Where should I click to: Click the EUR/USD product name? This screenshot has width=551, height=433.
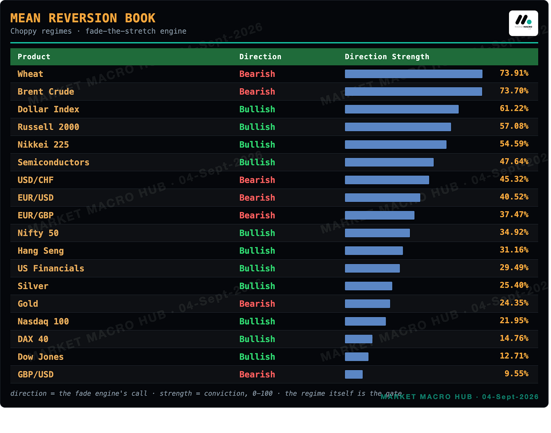36,198
